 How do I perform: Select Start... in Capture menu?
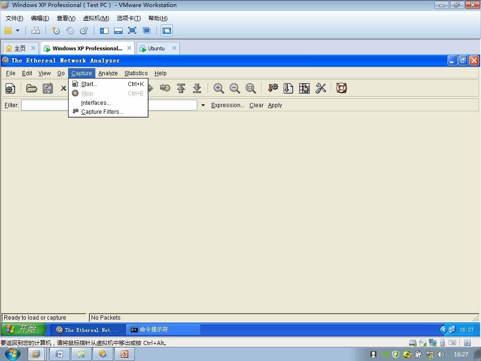(109, 84)
